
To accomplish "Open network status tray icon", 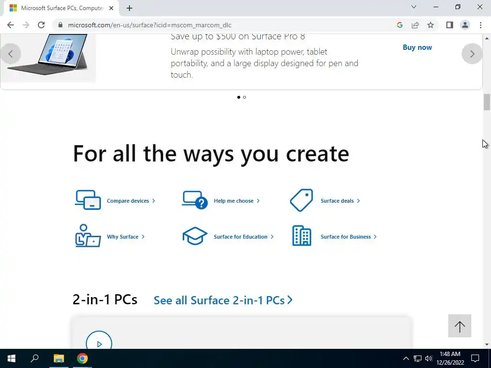I will click(x=418, y=358).
